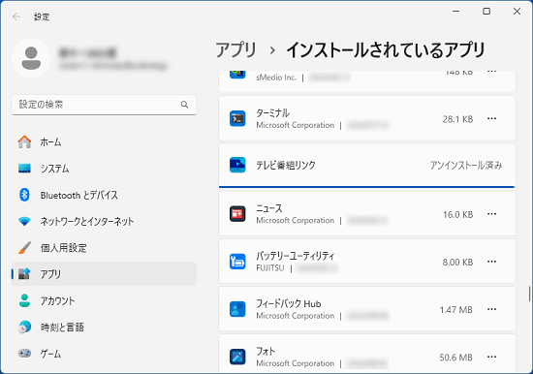The image size is (533, 374).
Task: Click the ホーム house icon
Action: [24, 141]
